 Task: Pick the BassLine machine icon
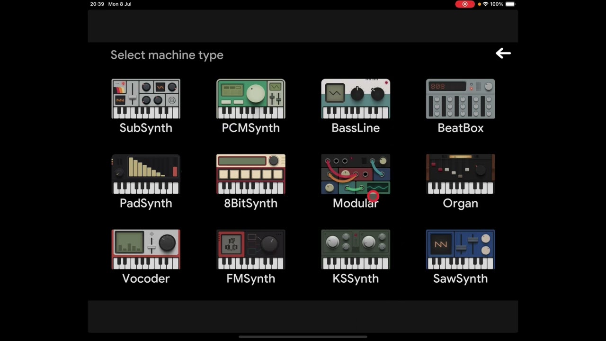pos(356,99)
